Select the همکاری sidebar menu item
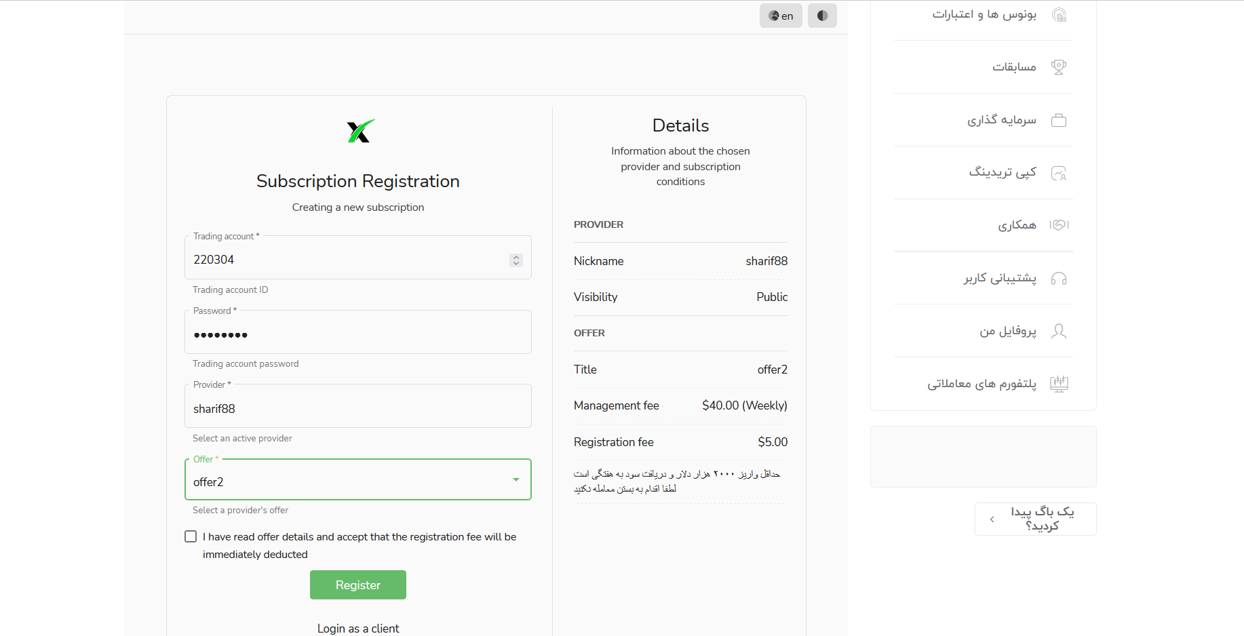 pos(1059,225)
